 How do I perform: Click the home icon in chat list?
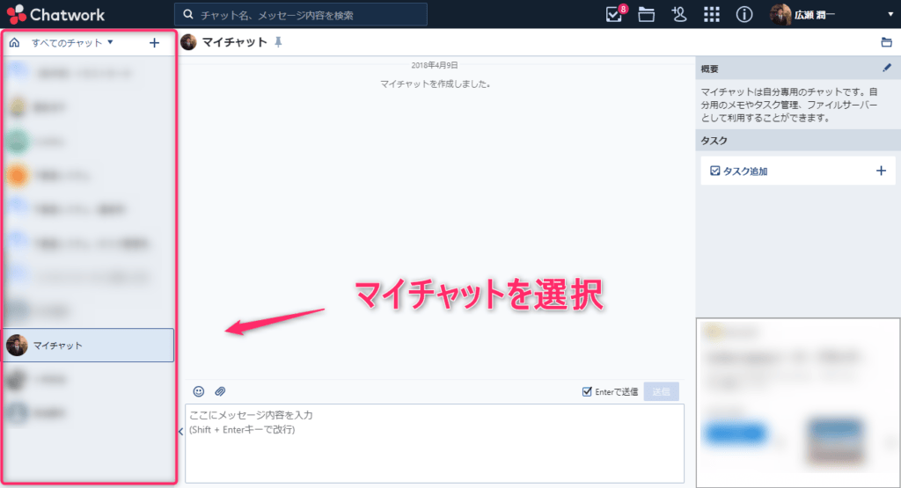coord(14,42)
